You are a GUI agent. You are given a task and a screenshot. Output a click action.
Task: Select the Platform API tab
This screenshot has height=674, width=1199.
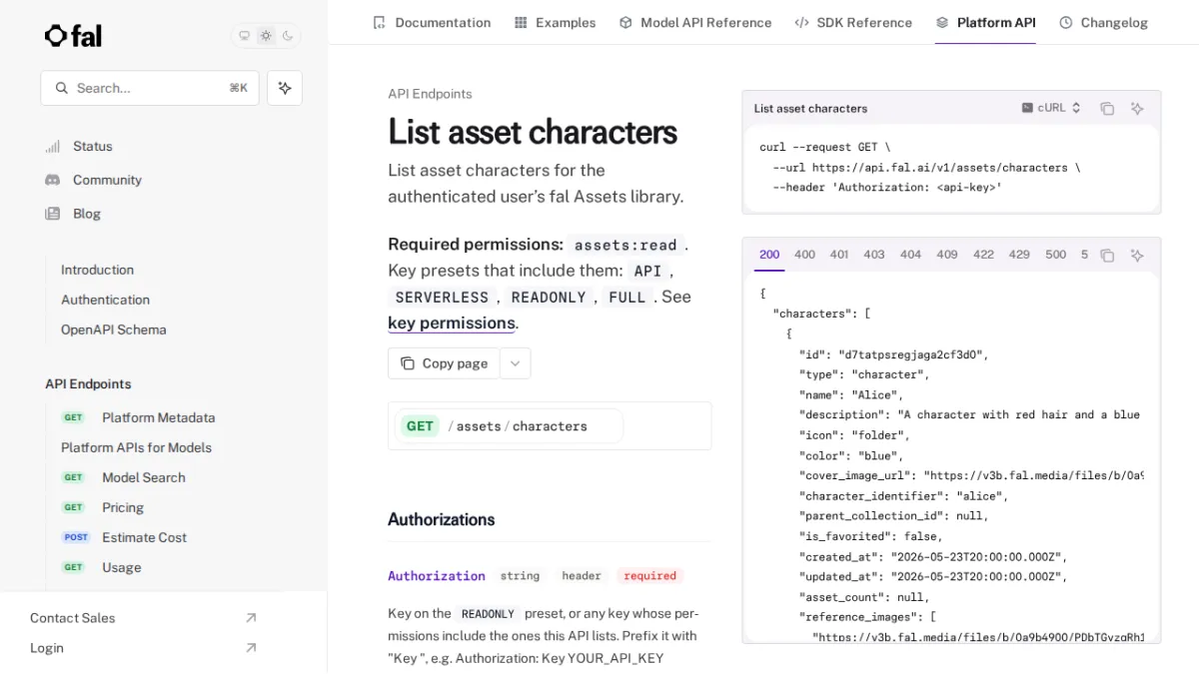tap(985, 22)
